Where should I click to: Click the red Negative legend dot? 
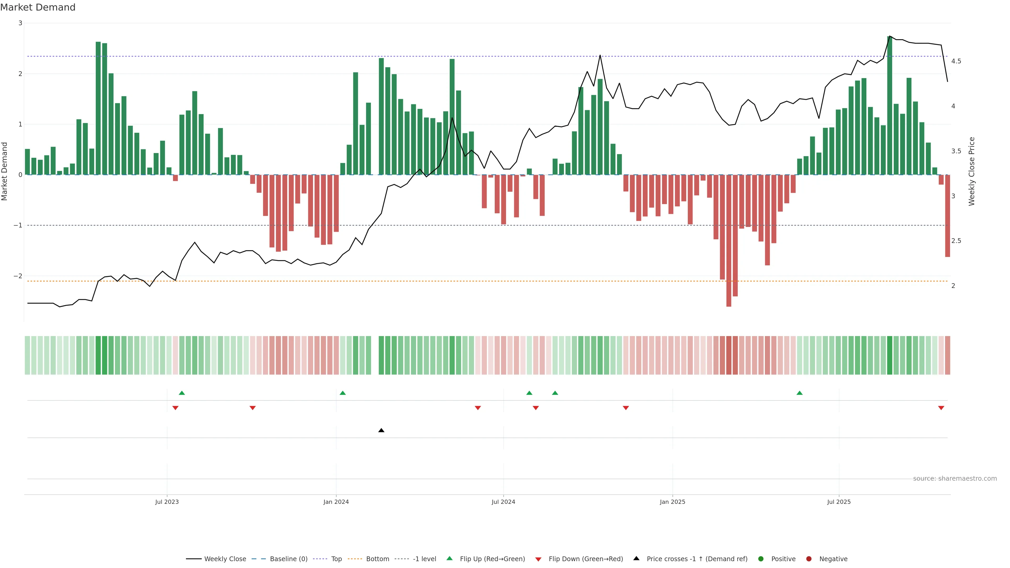809,559
